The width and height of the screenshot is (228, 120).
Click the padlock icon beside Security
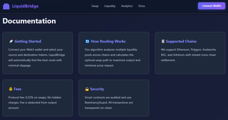tap(87, 89)
